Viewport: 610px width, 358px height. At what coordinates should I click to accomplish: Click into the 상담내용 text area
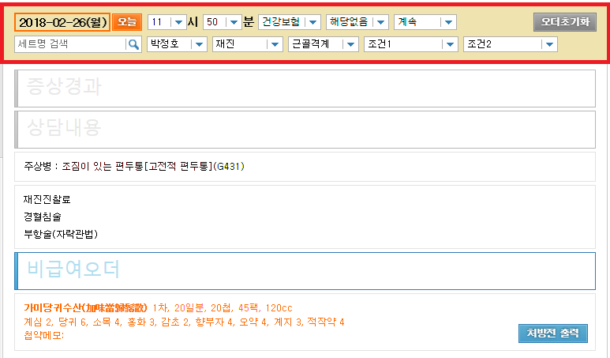point(305,130)
